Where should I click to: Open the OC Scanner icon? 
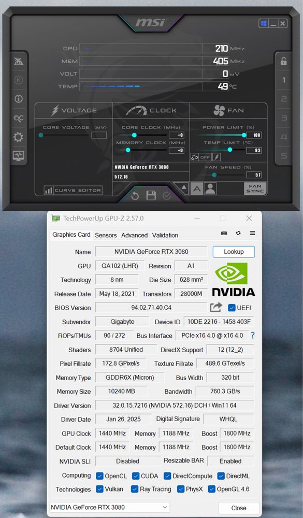(19, 118)
